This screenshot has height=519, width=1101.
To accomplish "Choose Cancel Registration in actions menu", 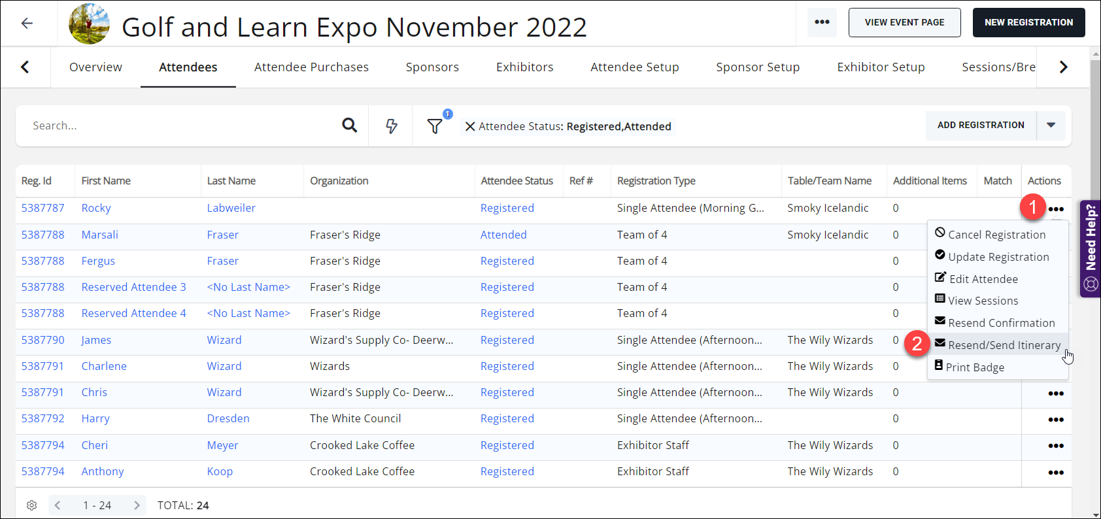I will pos(996,235).
